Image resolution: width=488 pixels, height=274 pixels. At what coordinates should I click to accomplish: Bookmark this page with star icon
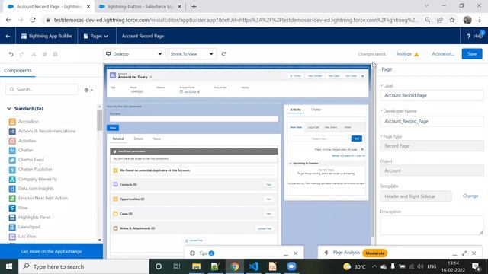[x=452, y=20]
